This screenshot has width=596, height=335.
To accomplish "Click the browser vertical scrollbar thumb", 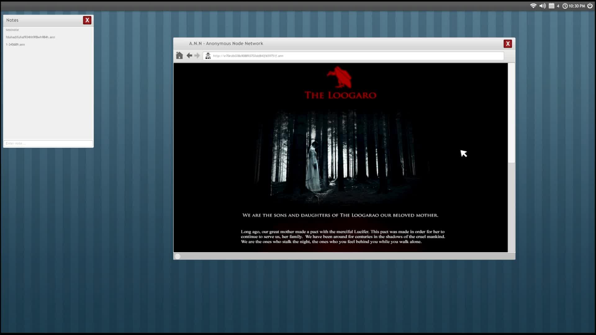I will pyautogui.click(x=511, y=113).
